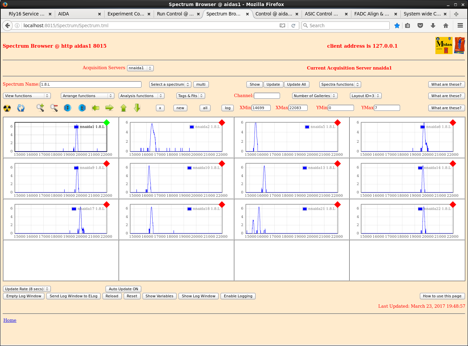Click the green up arrow icon
Image resolution: width=468 pixels, height=346 pixels.
123,108
